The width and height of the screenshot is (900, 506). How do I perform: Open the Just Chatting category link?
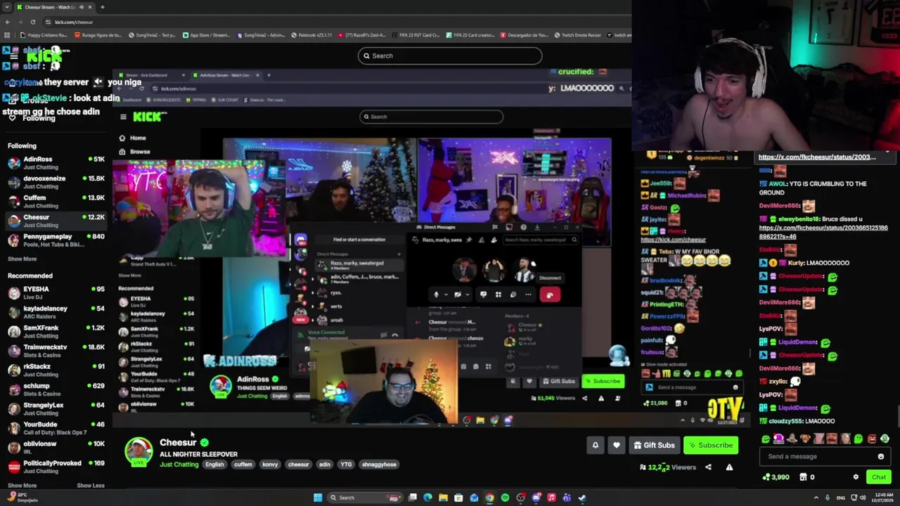pyautogui.click(x=179, y=465)
